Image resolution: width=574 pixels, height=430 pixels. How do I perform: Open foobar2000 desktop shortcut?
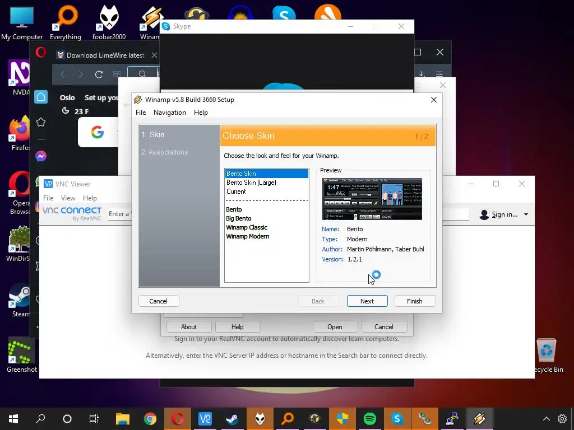point(109,22)
